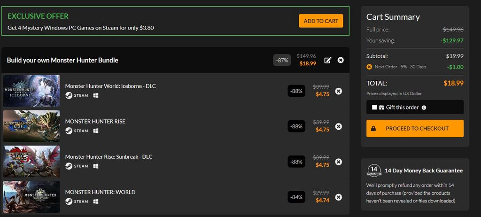Click the Monster Hunter Rise: Sunbreak thumbnail
The width and height of the screenshot is (481, 217).
[31, 162]
